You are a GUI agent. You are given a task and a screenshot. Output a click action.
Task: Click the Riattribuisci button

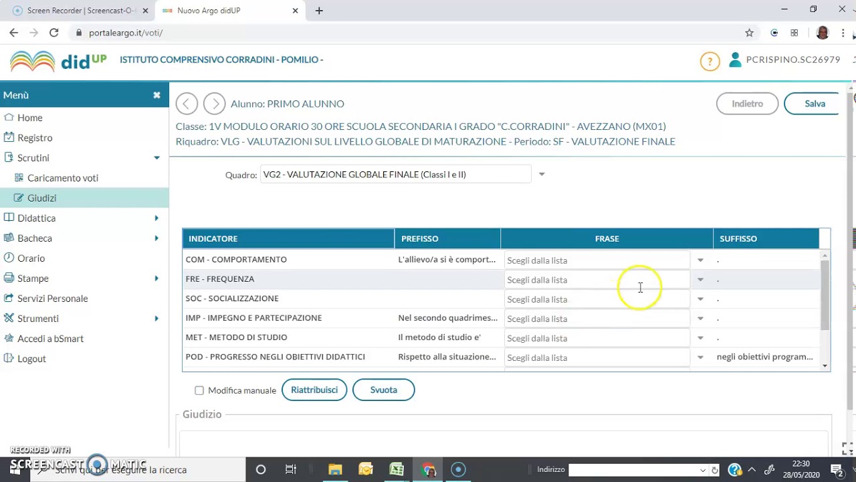314,390
